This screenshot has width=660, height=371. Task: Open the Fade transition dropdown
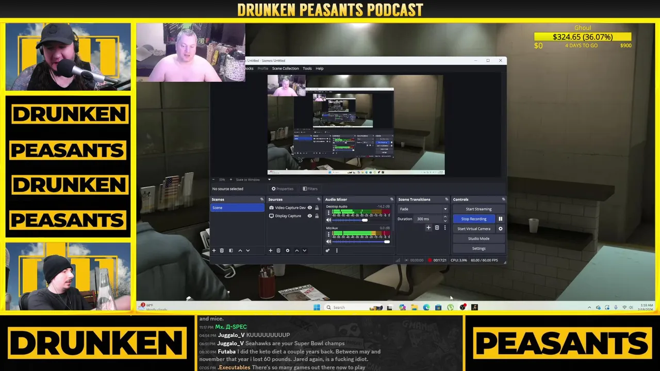coord(422,209)
